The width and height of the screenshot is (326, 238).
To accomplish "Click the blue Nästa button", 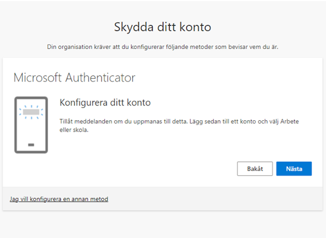I will pos(294,169).
